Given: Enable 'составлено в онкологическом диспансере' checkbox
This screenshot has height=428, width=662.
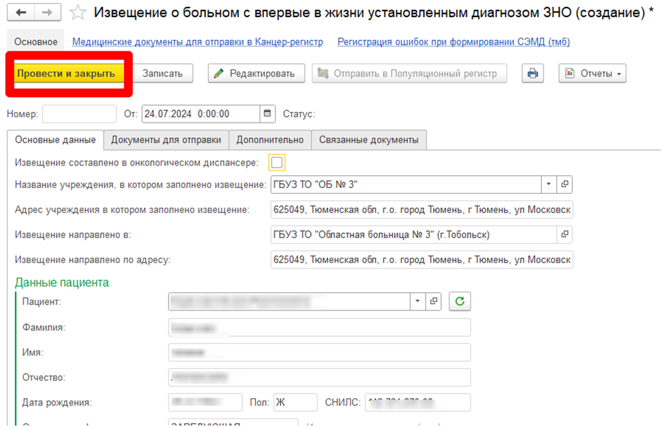Looking at the screenshot, I should [277, 163].
